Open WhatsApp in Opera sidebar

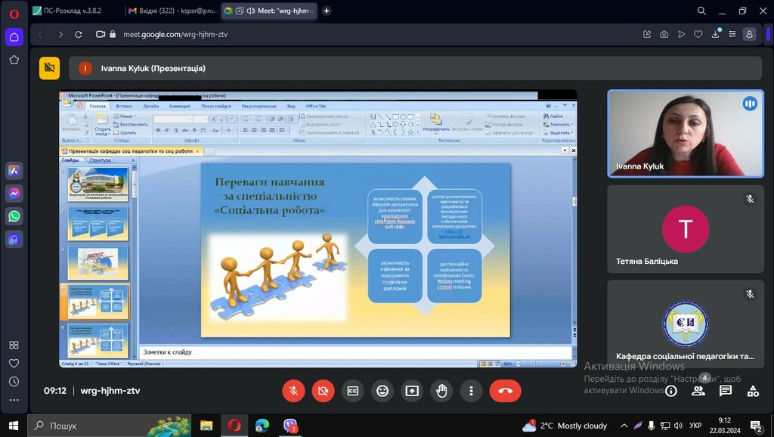point(14,216)
